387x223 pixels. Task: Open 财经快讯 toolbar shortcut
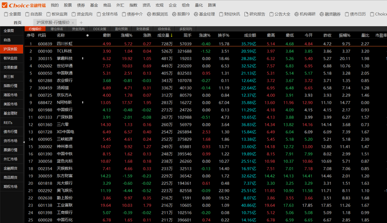pos(230,15)
